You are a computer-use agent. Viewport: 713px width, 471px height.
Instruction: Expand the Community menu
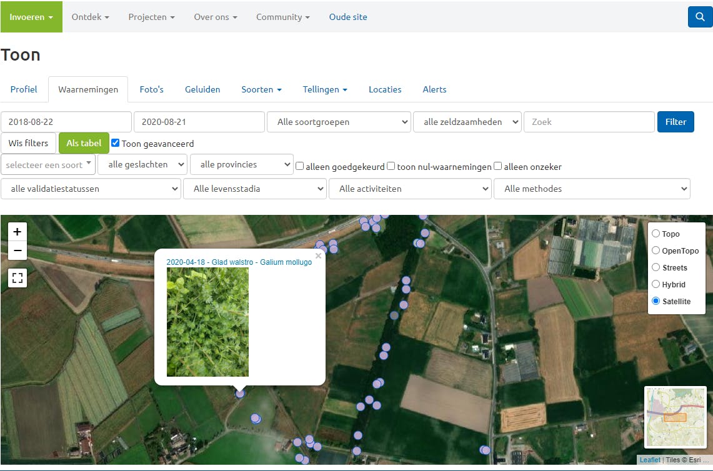[283, 17]
